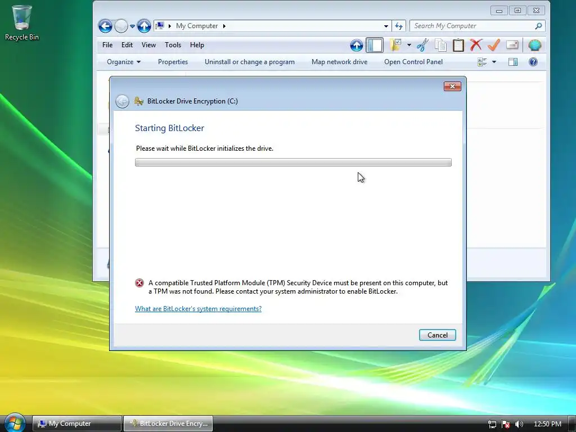This screenshot has height=432, width=576.
Task: Click the BitLocker initialization progress bar
Action: [x=293, y=163]
